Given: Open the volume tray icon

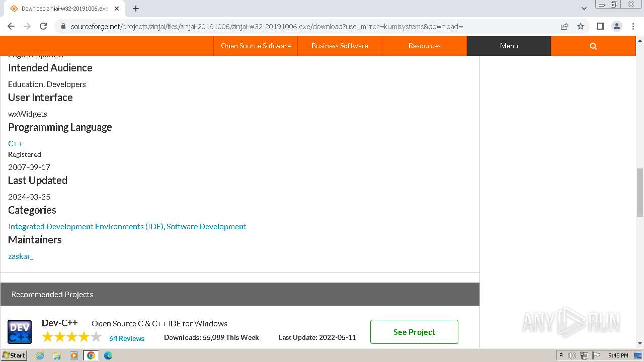Looking at the screenshot, I should [572, 355].
